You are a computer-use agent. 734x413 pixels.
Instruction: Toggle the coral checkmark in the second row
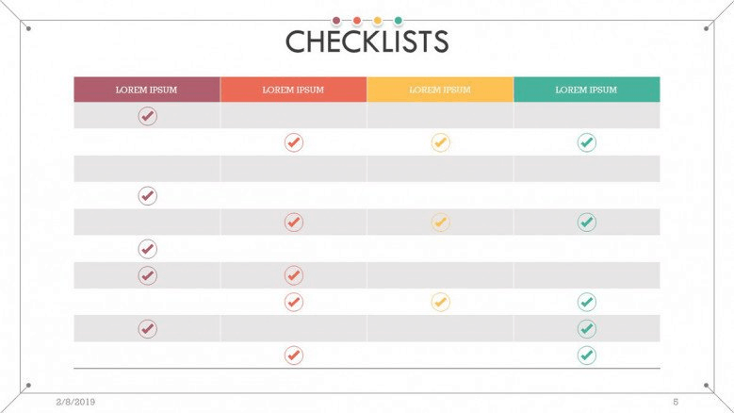(x=294, y=142)
